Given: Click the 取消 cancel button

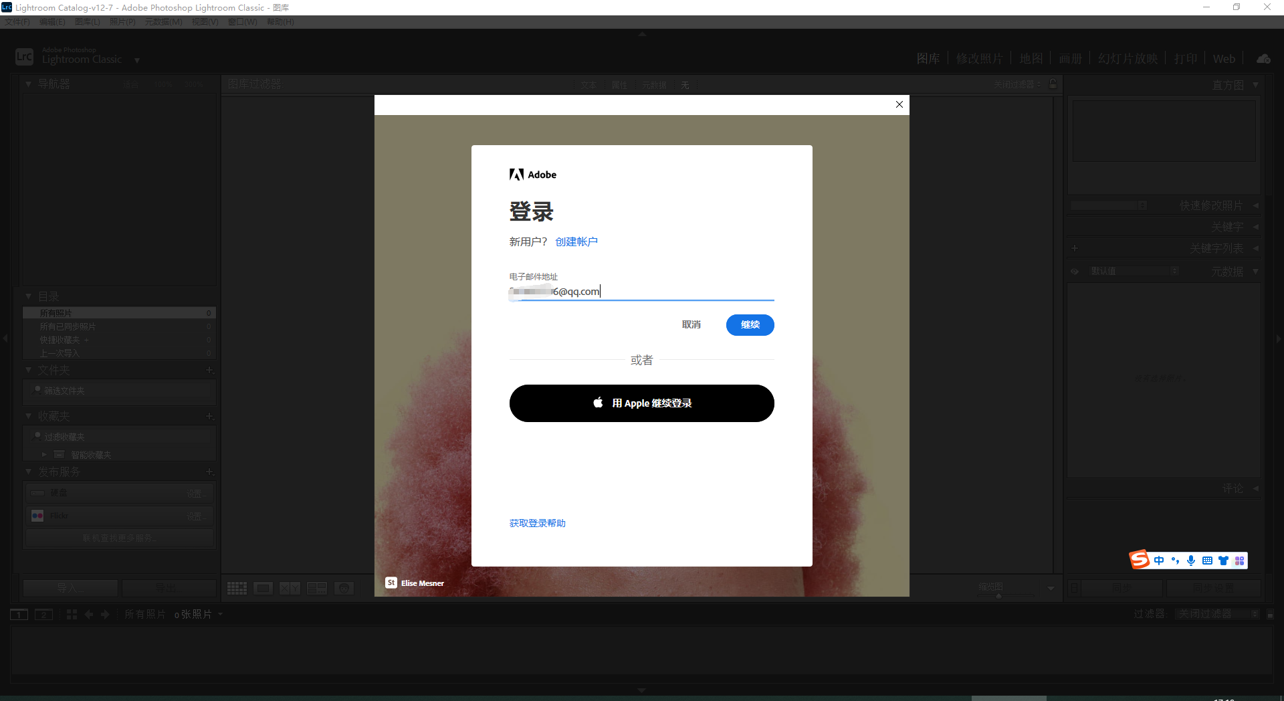Looking at the screenshot, I should click(691, 325).
